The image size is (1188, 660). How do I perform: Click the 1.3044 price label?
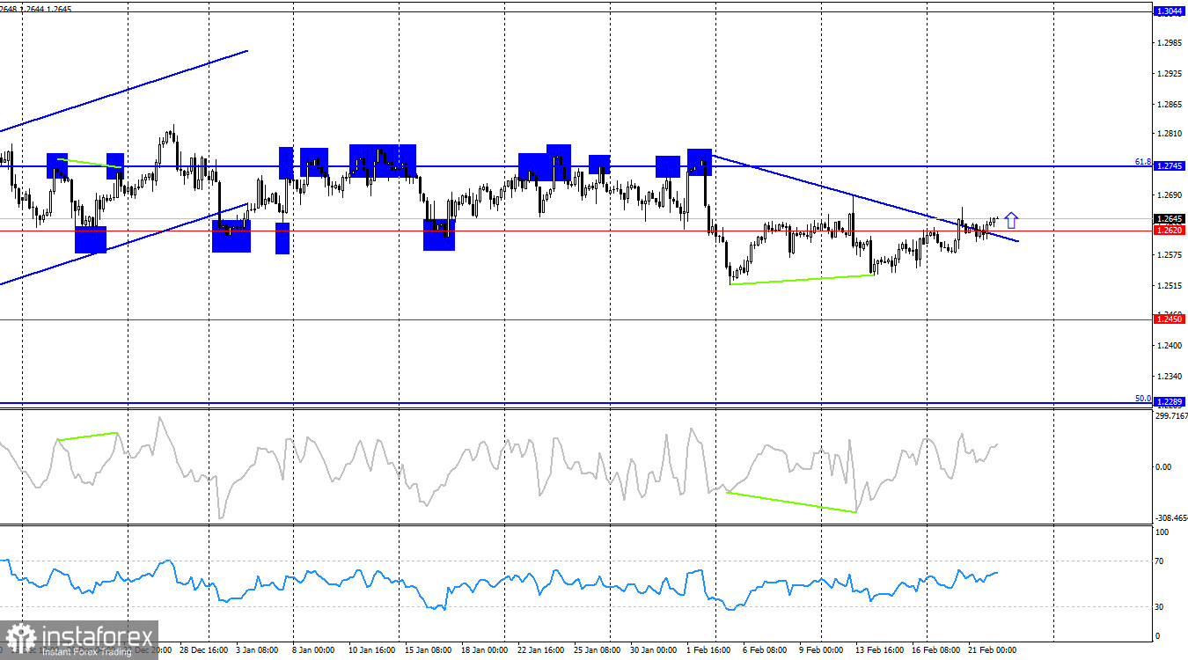(1169, 11)
